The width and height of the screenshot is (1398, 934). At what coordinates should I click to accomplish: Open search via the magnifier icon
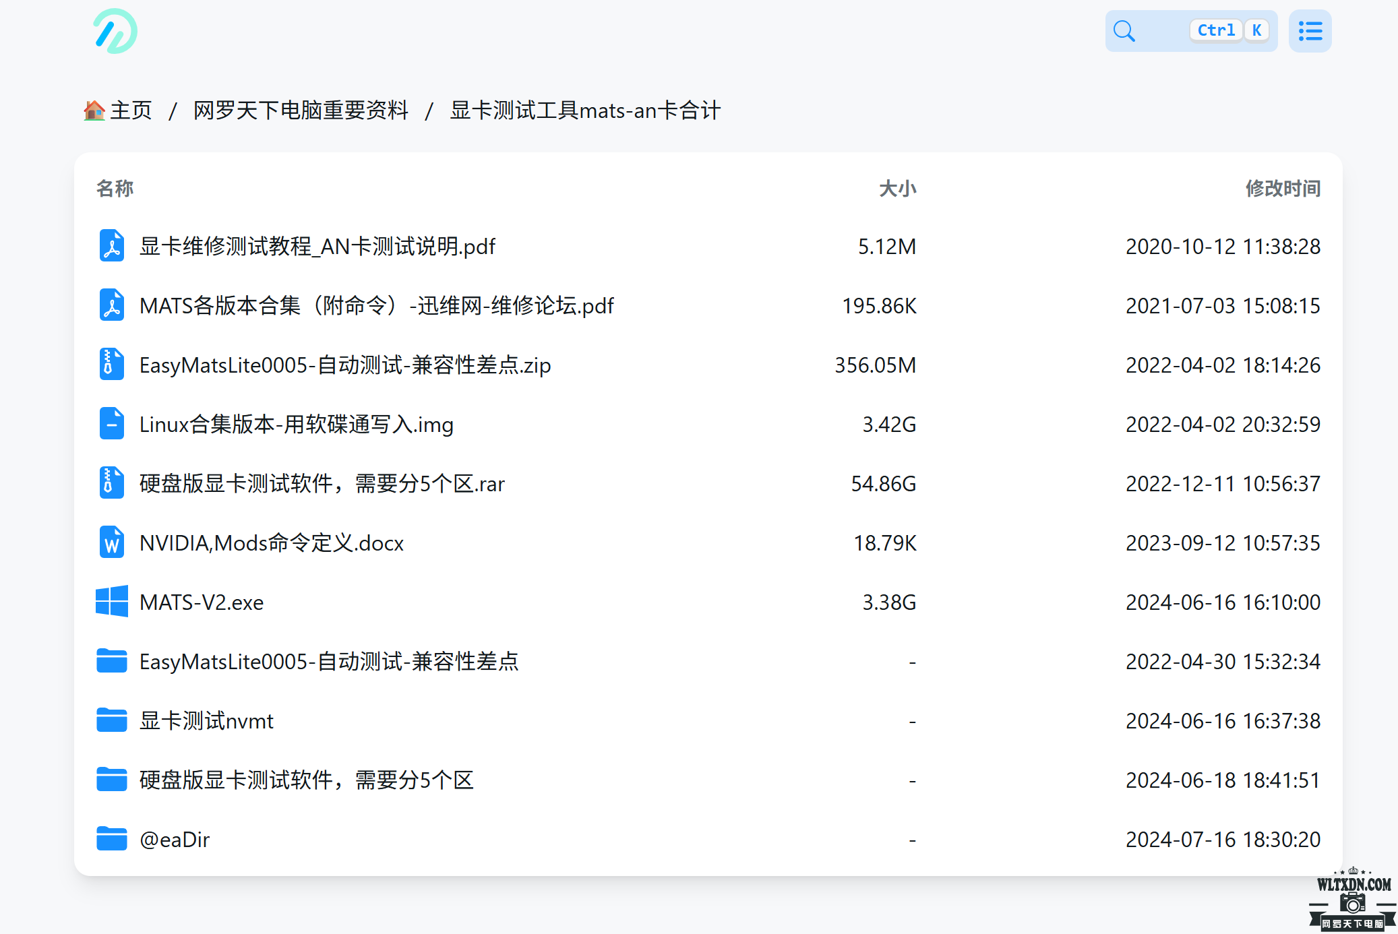point(1124,30)
